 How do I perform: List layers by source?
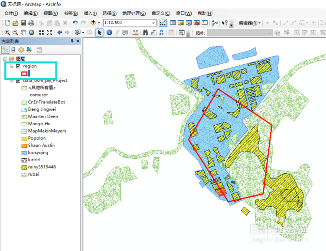(13, 50)
